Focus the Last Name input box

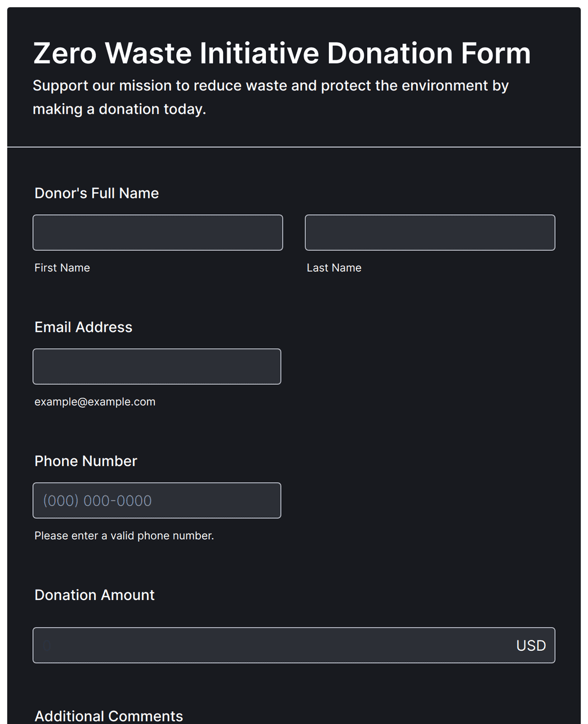tap(430, 233)
